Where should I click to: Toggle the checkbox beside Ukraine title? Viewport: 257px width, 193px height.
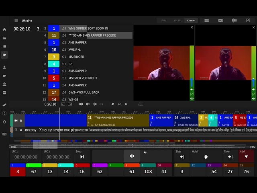click(16, 21)
